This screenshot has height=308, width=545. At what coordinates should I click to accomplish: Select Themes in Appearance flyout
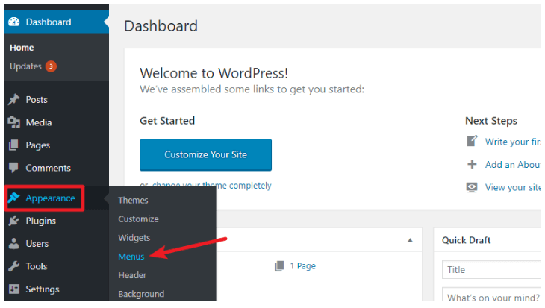point(133,201)
